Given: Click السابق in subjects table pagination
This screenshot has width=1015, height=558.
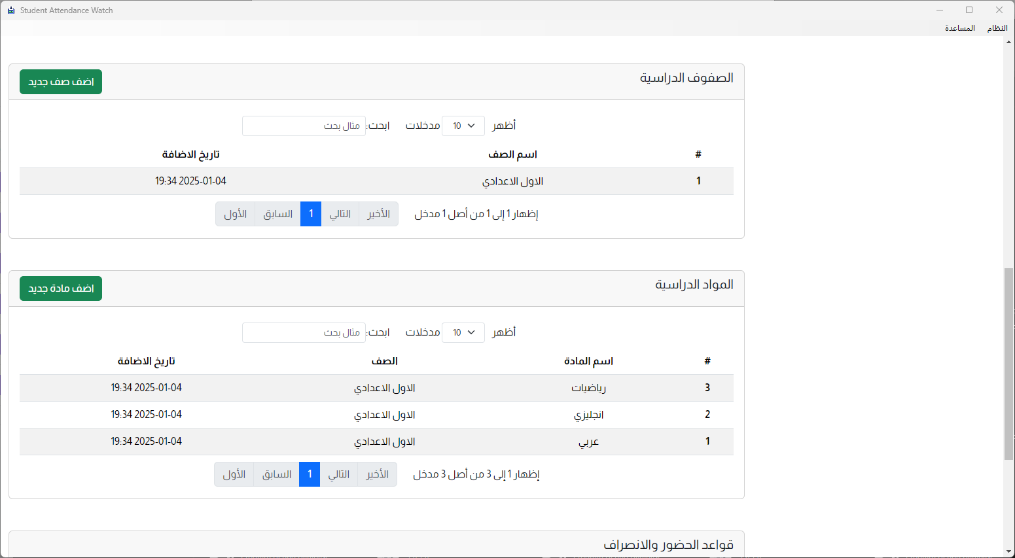Looking at the screenshot, I should pyautogui.click(x=277, y=474).
